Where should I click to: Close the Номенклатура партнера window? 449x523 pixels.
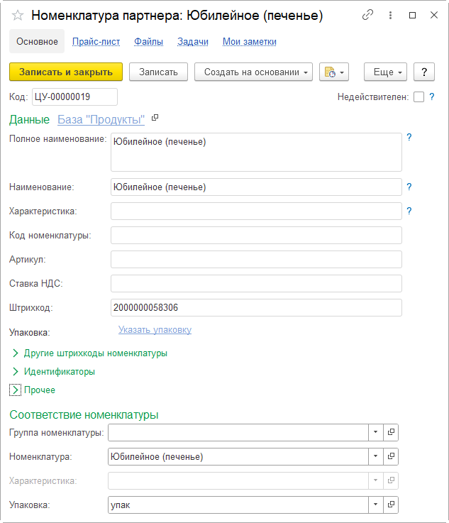(x=434, y=15)
